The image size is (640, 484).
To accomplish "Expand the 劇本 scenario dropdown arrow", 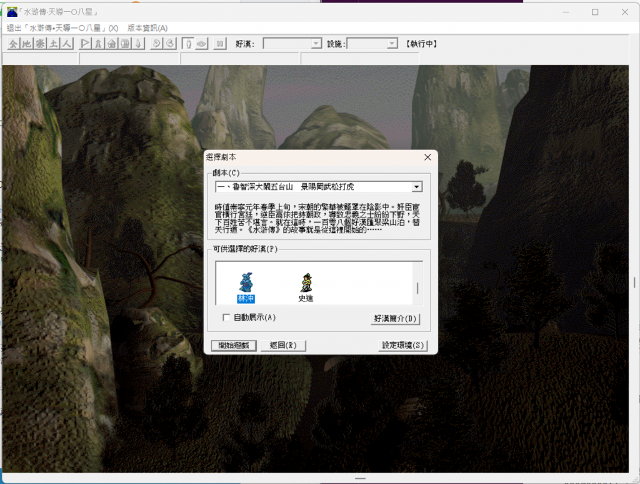I will (x=416, y=187).
